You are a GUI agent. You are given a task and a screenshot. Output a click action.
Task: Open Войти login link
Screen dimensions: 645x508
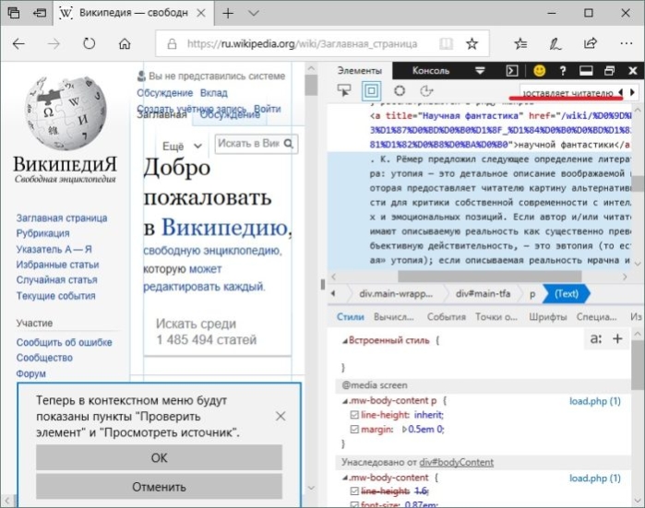click(x=268, y=109)
